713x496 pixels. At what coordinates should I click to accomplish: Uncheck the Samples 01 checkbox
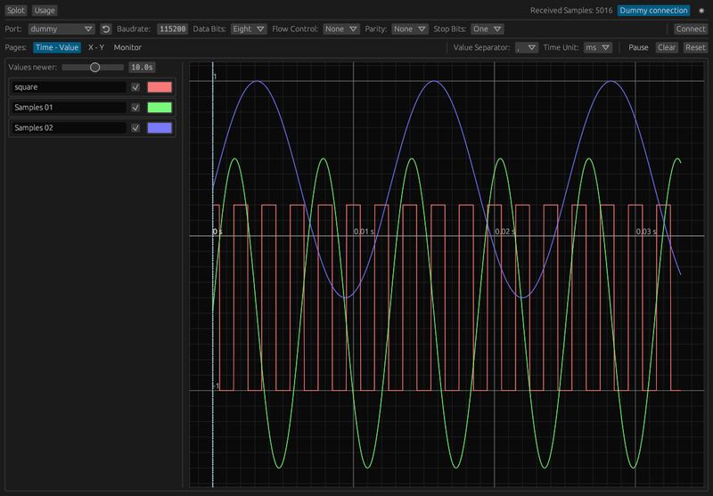[x=135, y=108]
